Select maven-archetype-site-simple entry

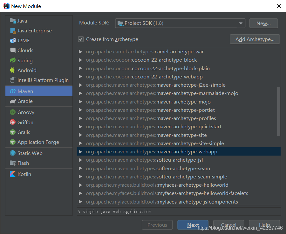click(x=179, y=144)
